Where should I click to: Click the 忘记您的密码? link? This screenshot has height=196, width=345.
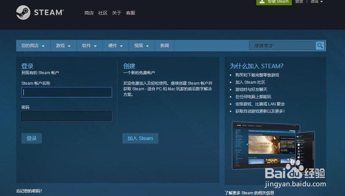tap(29, 191)
